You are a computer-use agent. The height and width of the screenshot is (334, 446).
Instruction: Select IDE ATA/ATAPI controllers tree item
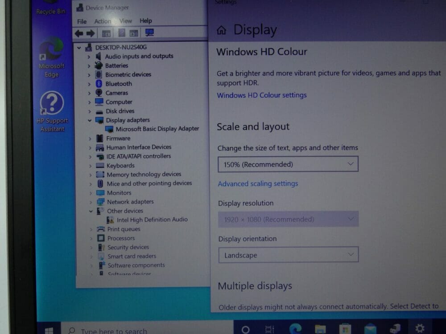pyautogui.click(x=139, y=156)
